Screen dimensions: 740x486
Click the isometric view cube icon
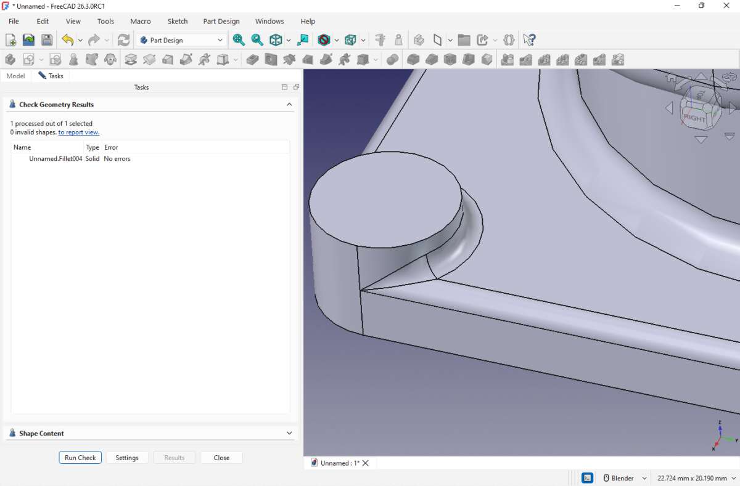tap(276, 40)
